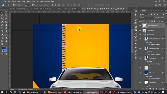The image size is (167, 94).
Task: Select the Layer 1 layer name
Action: point(151,68)
